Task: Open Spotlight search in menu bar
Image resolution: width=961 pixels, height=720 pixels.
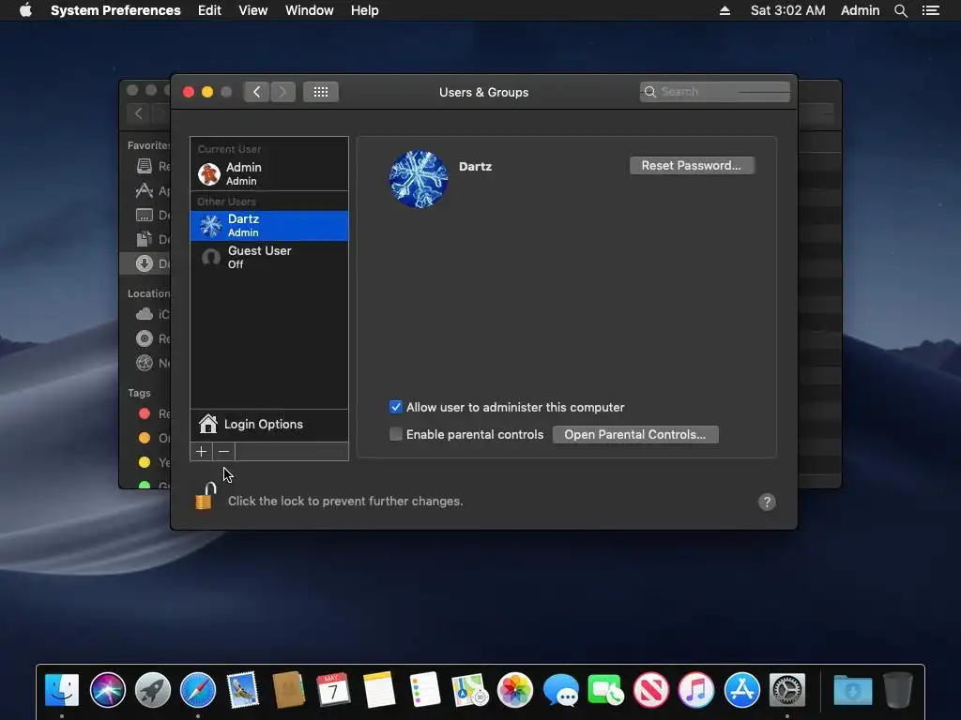Action: tap(900, 10)
